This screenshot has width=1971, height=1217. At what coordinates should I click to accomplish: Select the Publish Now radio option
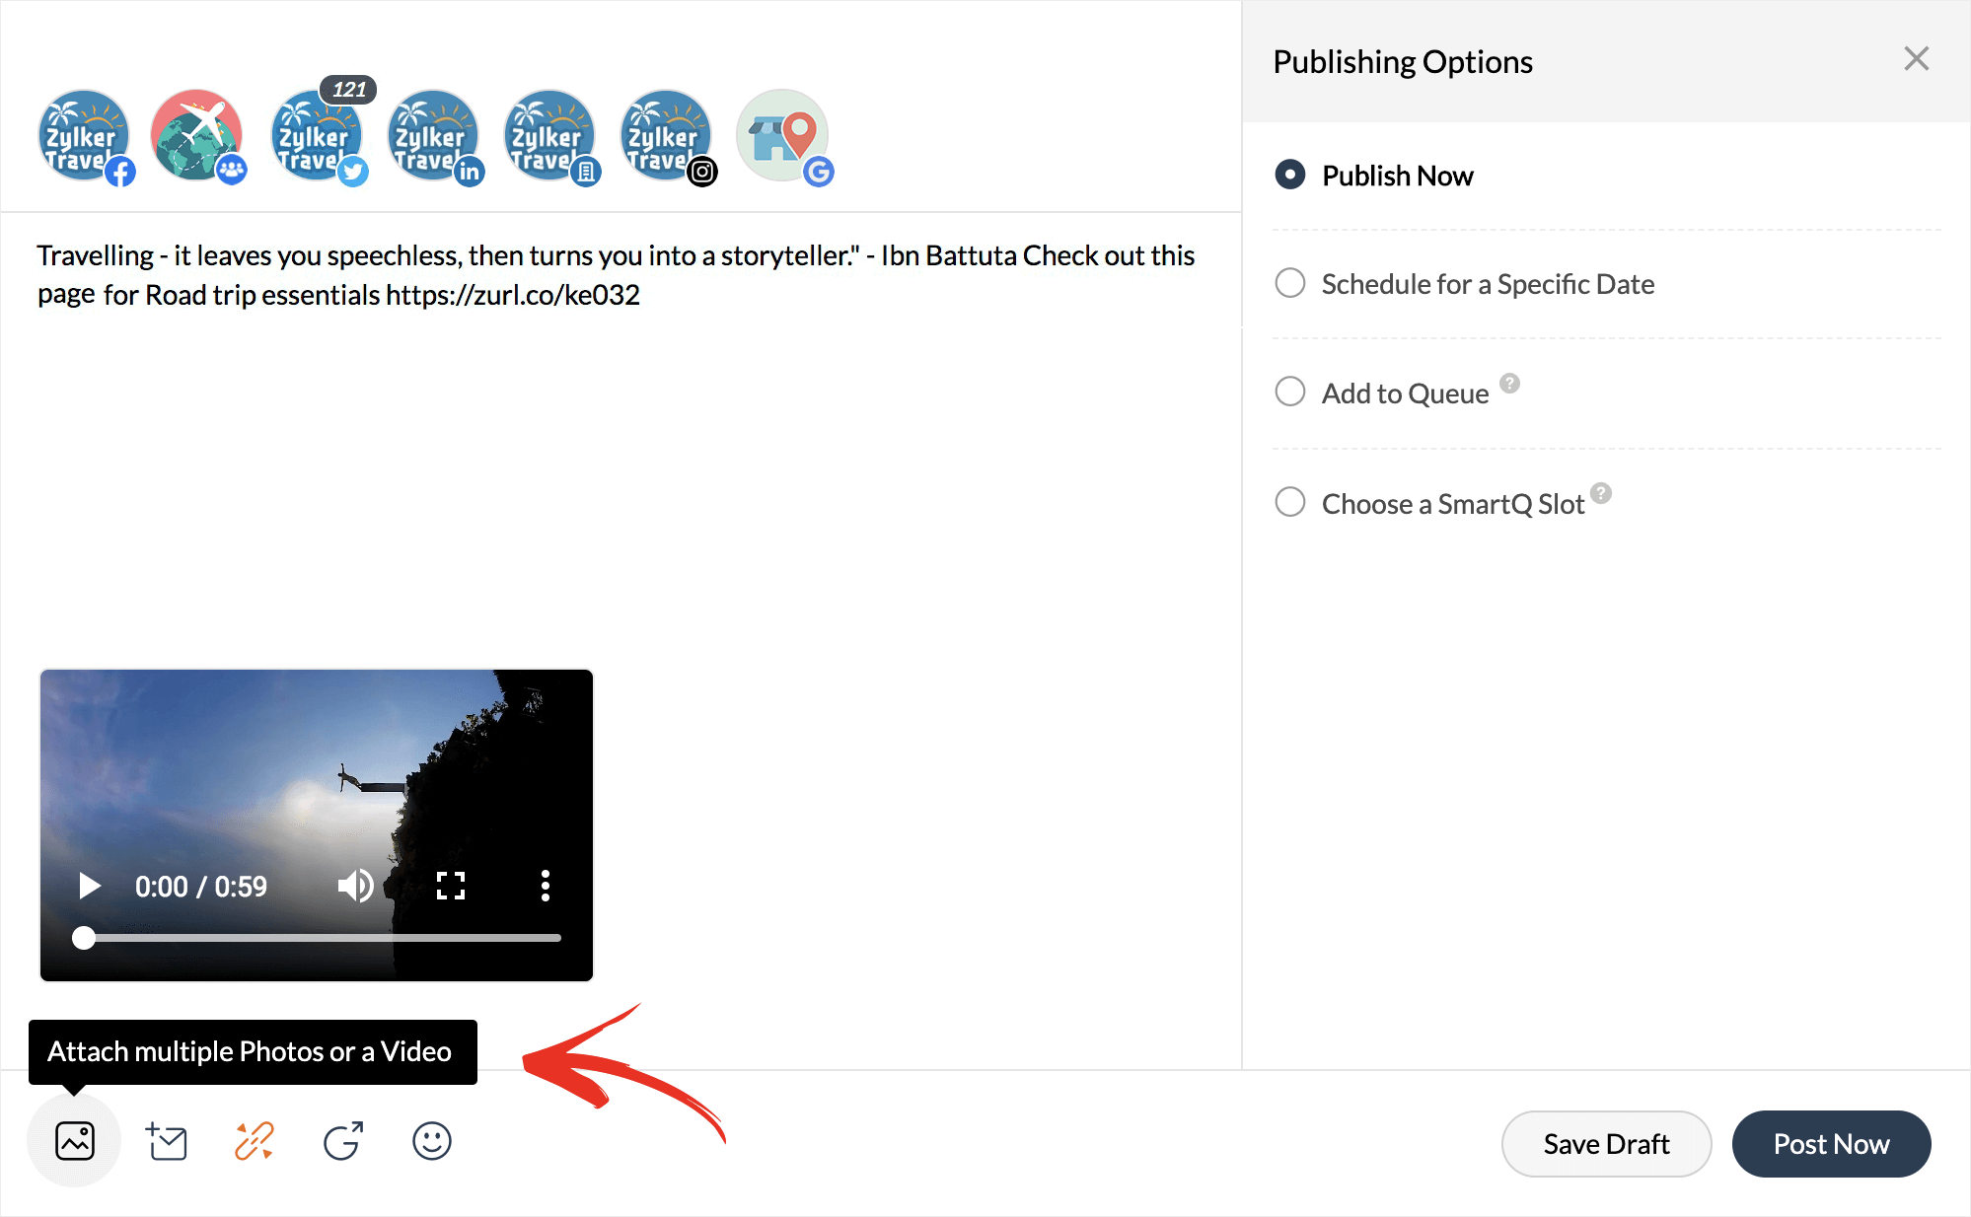click(1289, 176)
